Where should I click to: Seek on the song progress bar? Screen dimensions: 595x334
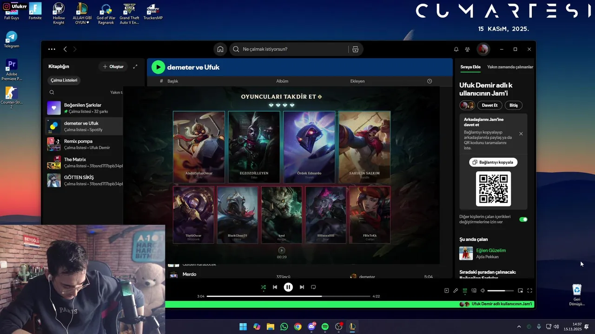click(x=288, y=296)
